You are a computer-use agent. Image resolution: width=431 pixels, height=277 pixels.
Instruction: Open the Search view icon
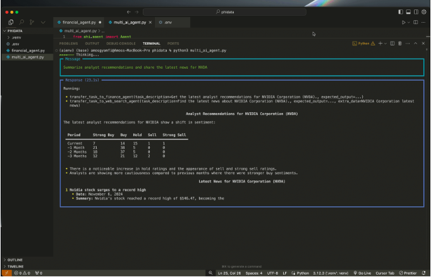(21, 22)
